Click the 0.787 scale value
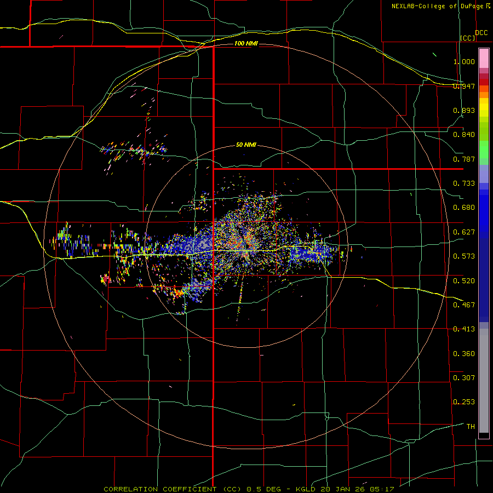 (x=464, y=159)
